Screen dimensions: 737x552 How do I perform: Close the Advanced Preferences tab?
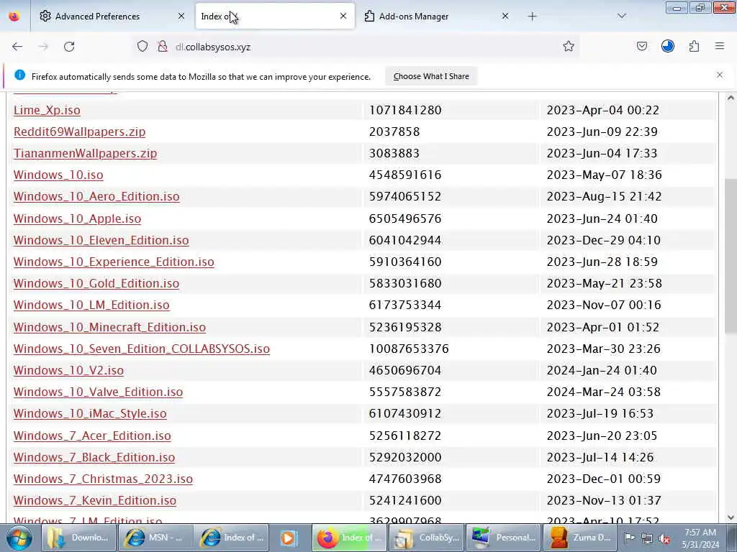[x=181, y=17]
